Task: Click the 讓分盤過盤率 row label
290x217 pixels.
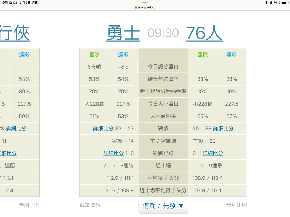Action: point(163,79)
